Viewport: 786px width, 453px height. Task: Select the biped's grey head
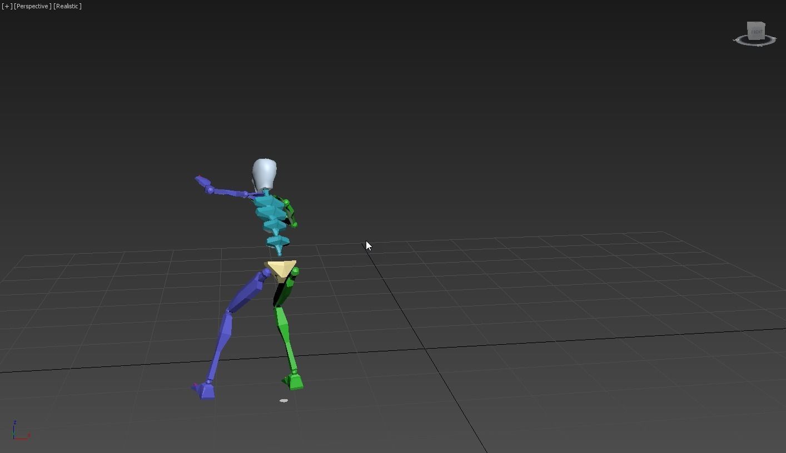pyautogui.click(x=265, y=174)
